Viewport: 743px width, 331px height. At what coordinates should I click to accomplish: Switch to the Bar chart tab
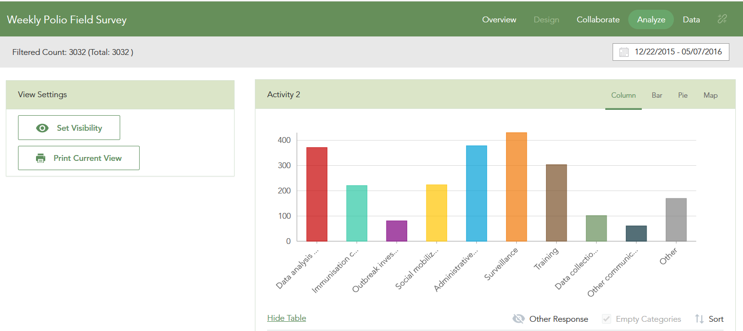pos(657,95)
